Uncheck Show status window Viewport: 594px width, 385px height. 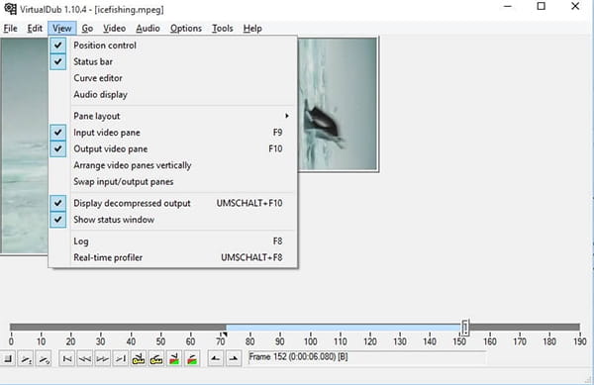click(x=173, y=220)
